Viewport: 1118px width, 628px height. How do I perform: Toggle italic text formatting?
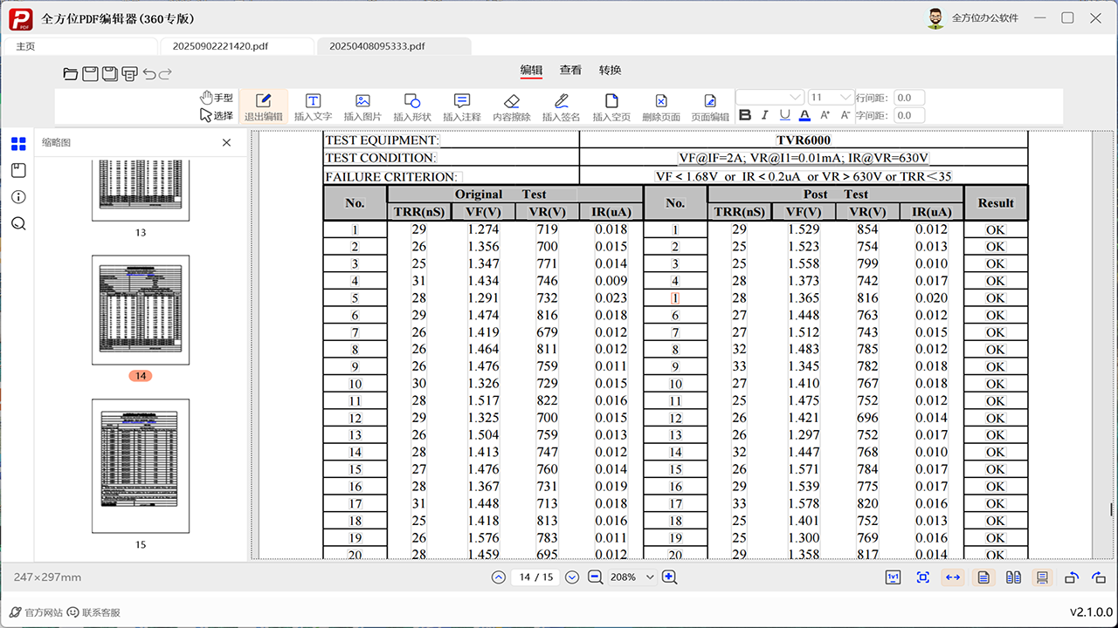pyautogui.click(x=765, y=115)
